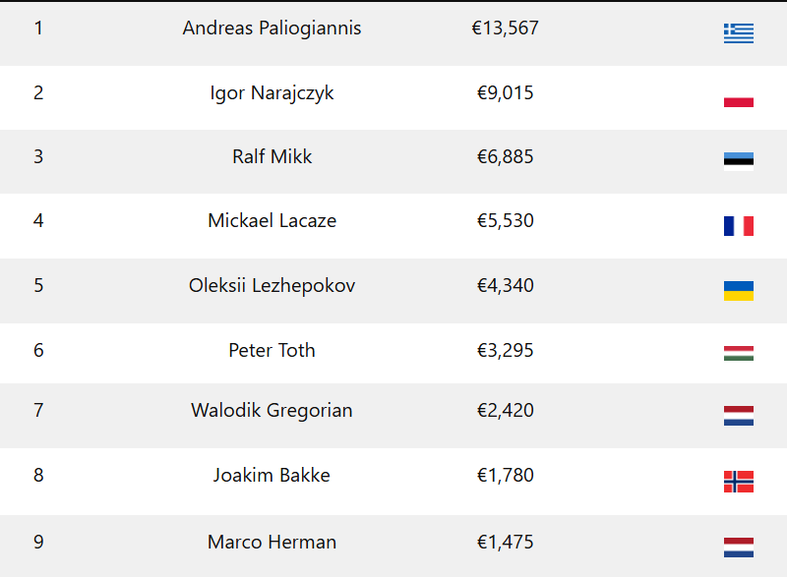Viewport: 787px width, 577px height.
Task: Select Oleksii Lezhepokov in the table
Action: pyautogui.click(x=272, y=286)
